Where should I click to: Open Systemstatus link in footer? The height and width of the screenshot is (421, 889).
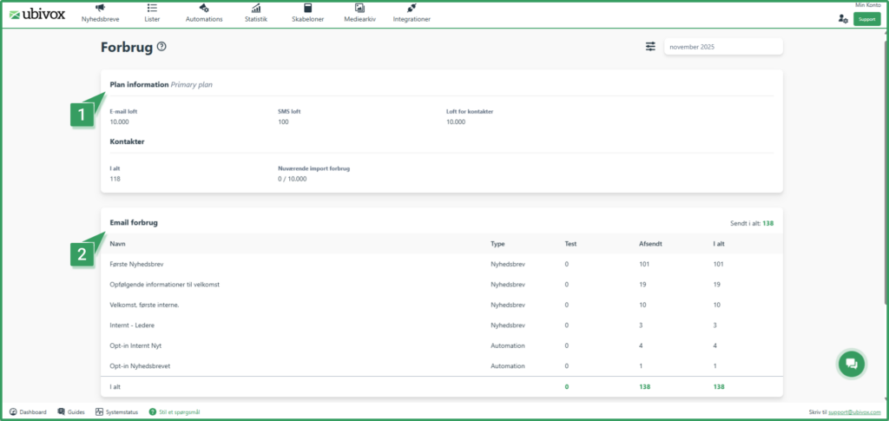coord(122,412)
